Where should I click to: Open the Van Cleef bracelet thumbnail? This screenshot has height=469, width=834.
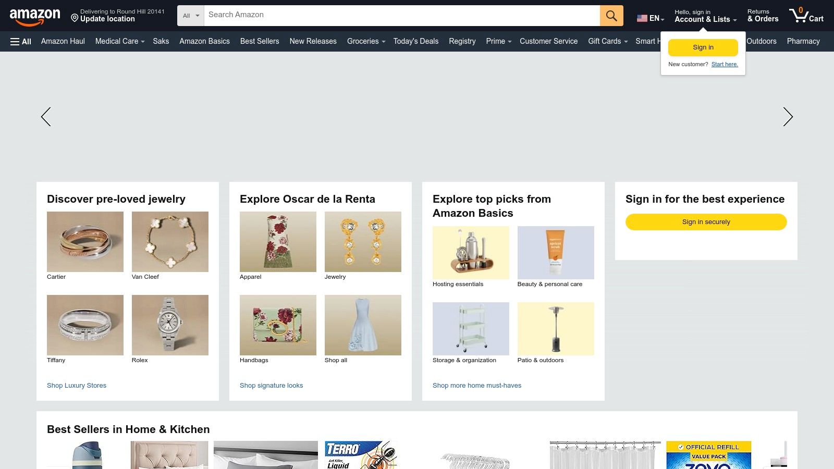tap(170, 242)
